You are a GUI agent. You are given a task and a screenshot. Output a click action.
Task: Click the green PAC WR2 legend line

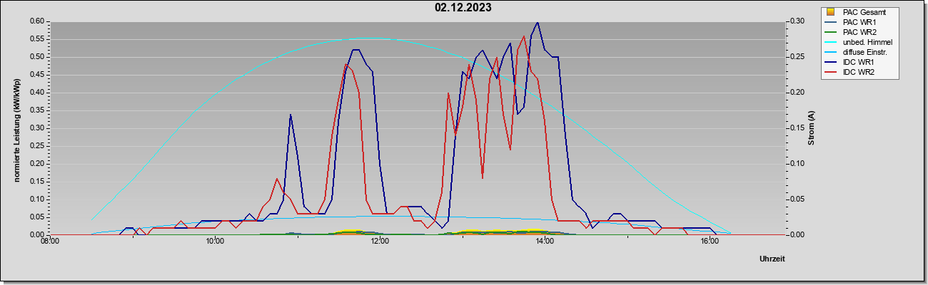(x=829, y=32)
